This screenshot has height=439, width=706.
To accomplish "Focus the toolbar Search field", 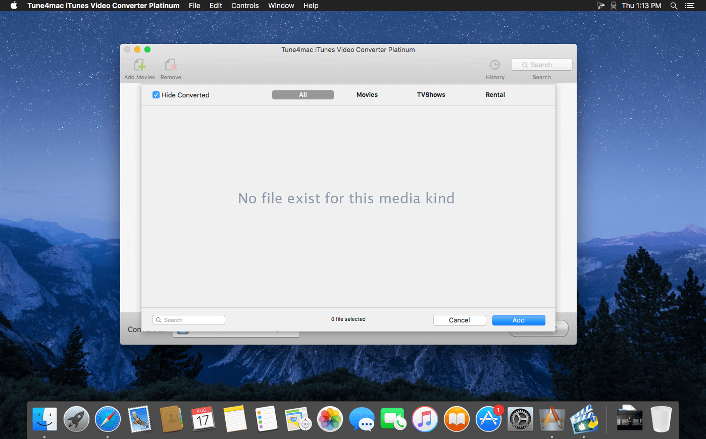I will (542, 65).
